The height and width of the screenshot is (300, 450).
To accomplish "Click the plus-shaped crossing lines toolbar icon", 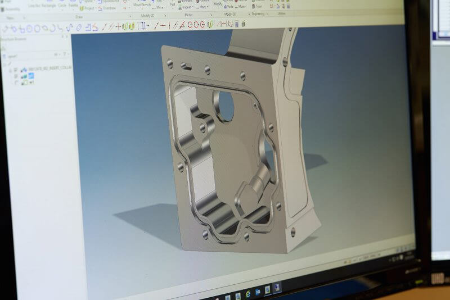I will tap(118, 27).
